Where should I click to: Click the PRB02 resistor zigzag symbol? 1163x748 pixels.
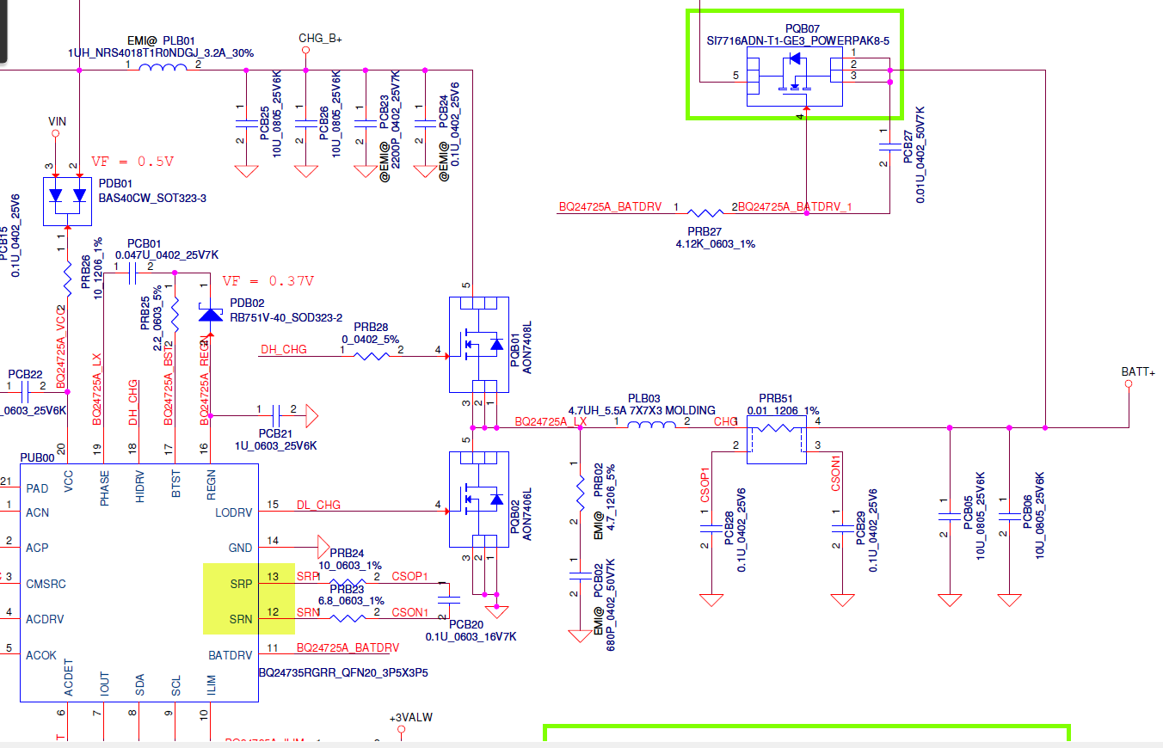click(580, 493)
